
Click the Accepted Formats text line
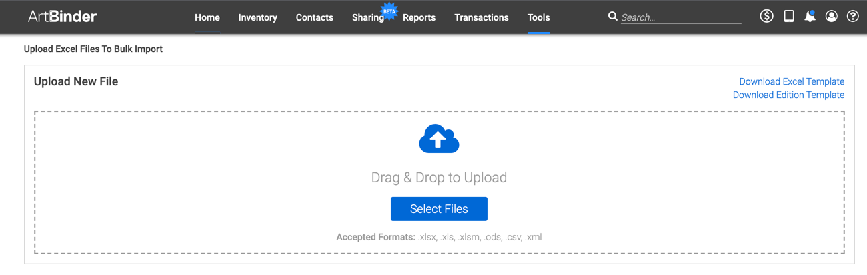pyautogui.click(x=439, y=237)
